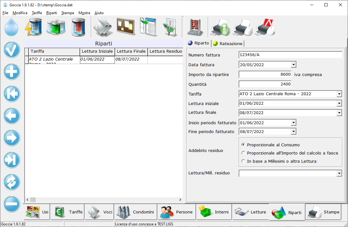This screenshot has width=348, height=227.
Task: Click the grid scroll left arrow
Action: [27, 200]
